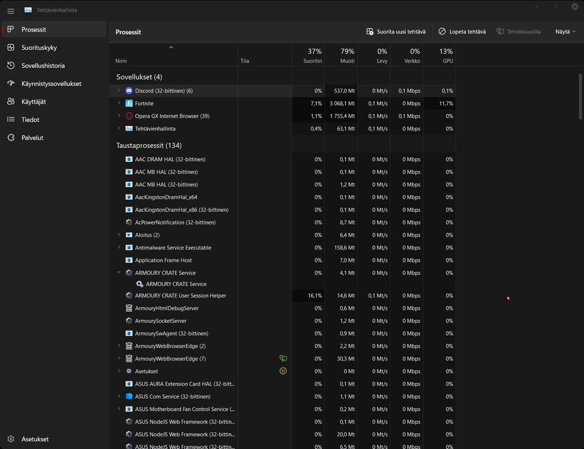Click Suorita uusi tehtävä button
Image resolution: width=584 pixels, height=449 pixels.
(396, 32)
